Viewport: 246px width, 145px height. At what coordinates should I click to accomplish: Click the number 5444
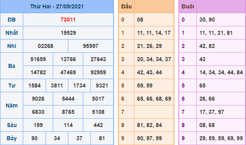pyautogui.click(x=68, y=99)
